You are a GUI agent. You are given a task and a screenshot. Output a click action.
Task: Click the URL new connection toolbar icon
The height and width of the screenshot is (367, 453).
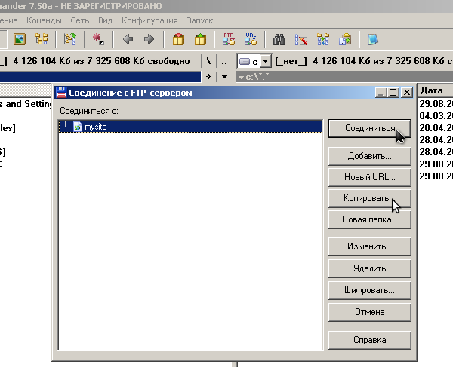(x=251, y=39)
